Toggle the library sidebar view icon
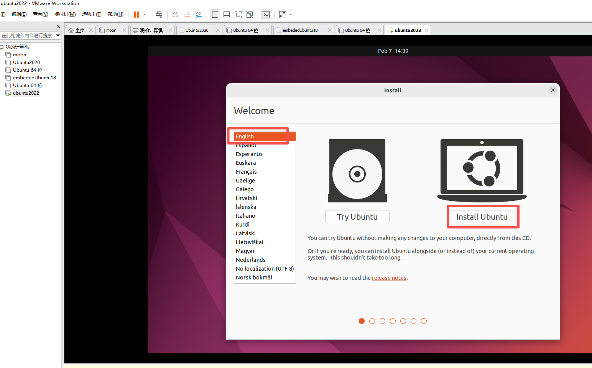Image resolution: width=592 pixels, height=368 pixels. (x=215, y=15)
